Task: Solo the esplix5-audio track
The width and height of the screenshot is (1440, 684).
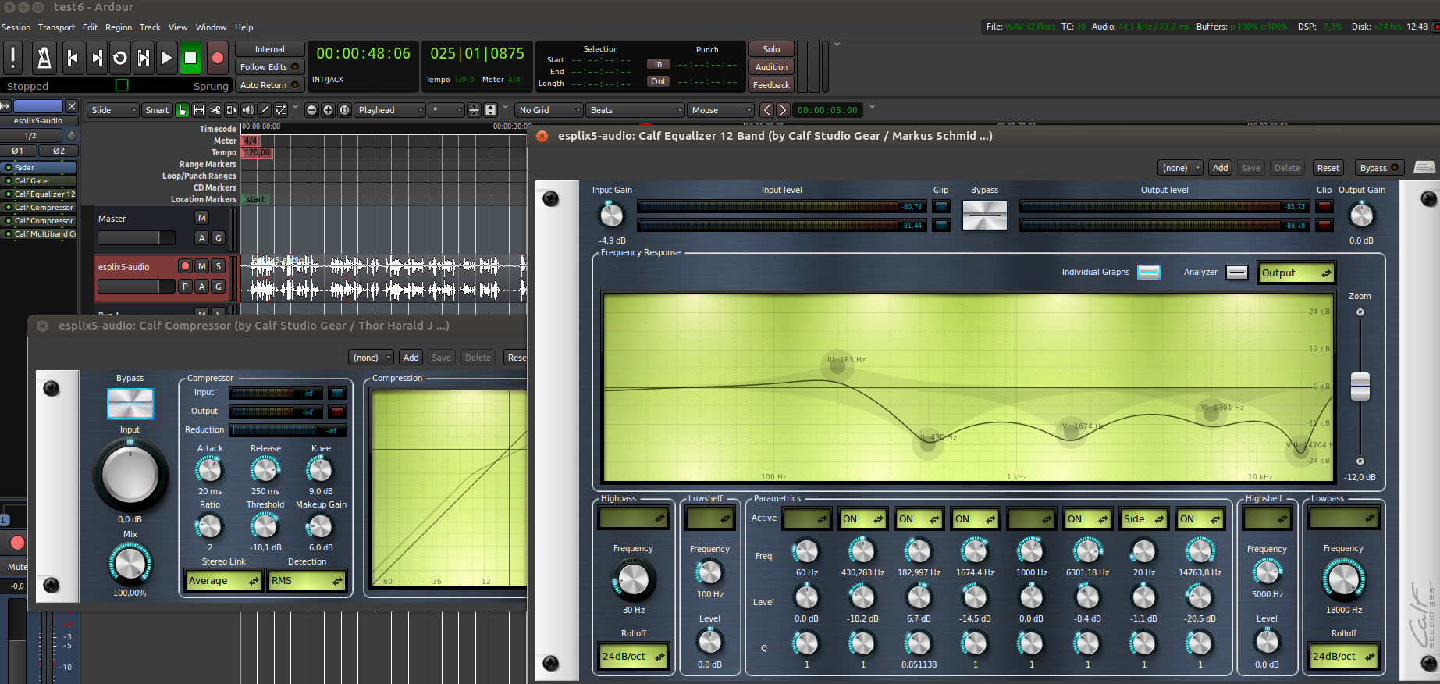Action: (x=219, y=266)
